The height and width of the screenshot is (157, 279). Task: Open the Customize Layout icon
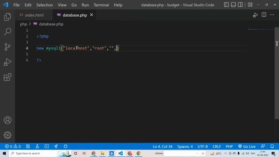tap(250, 5)
